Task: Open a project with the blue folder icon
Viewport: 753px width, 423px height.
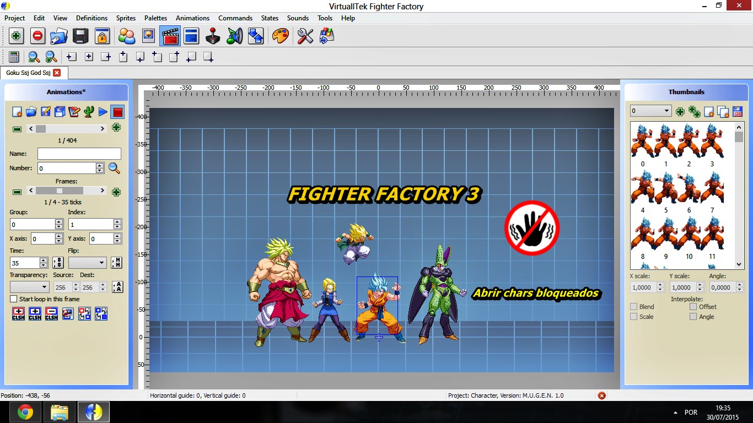Action: (x=58, y=36)
